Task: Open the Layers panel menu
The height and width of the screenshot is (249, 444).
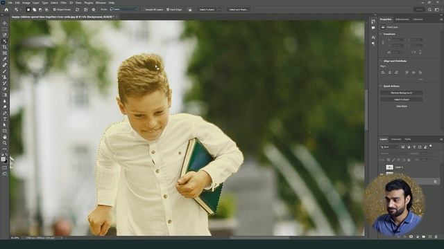Action: tap(441, 140)
